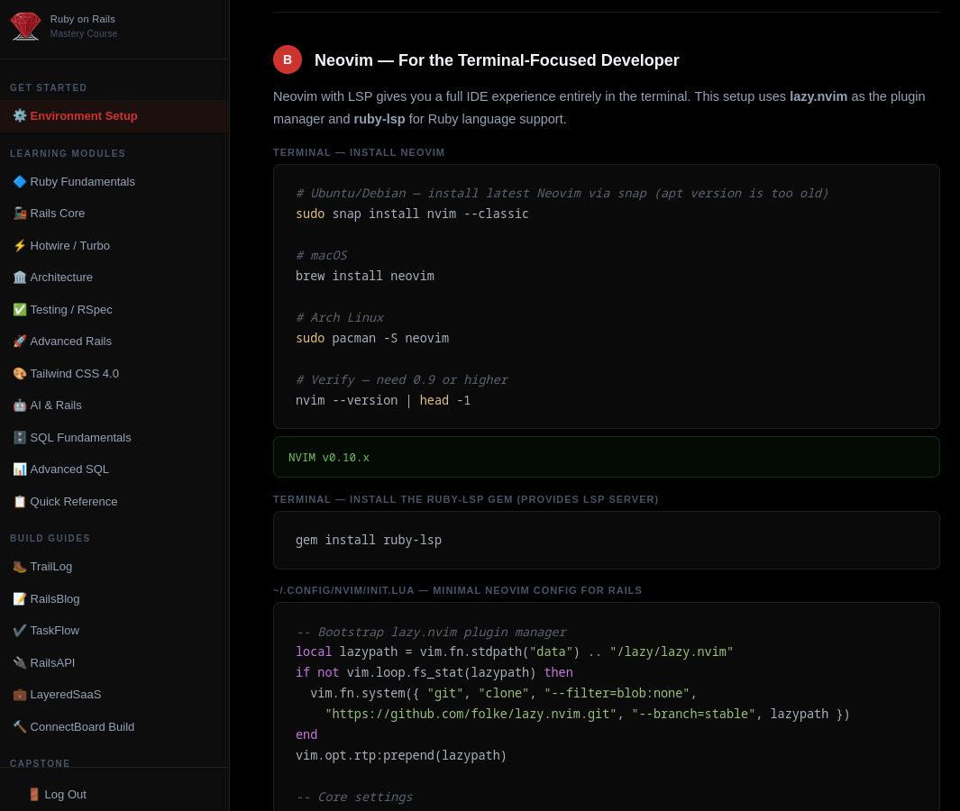
Task: Click the hiking boot icon for TrailLog
Action: (x=20, y=567)
